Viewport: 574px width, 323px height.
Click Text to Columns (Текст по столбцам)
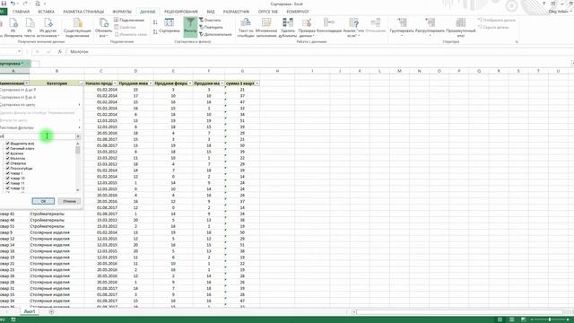tap(246, 28)
